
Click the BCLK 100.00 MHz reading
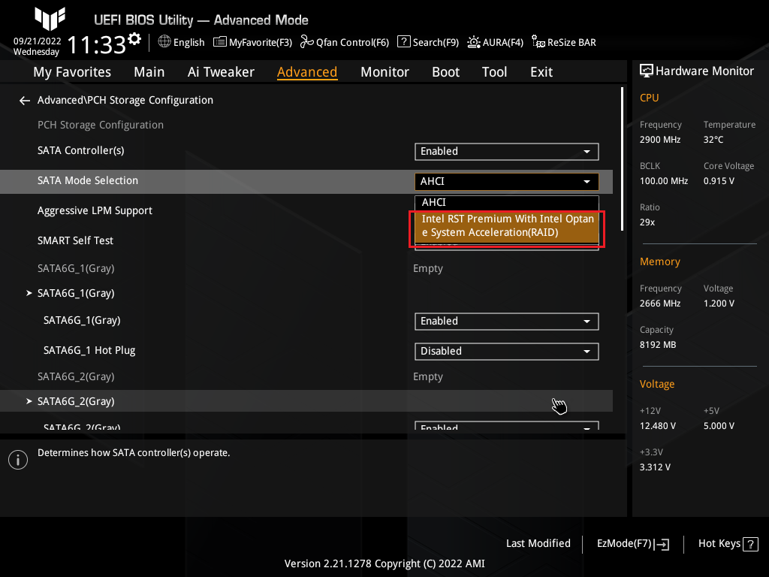tap(664, 181)
